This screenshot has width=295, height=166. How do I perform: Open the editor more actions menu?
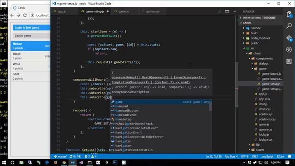(x=234, y=12)
